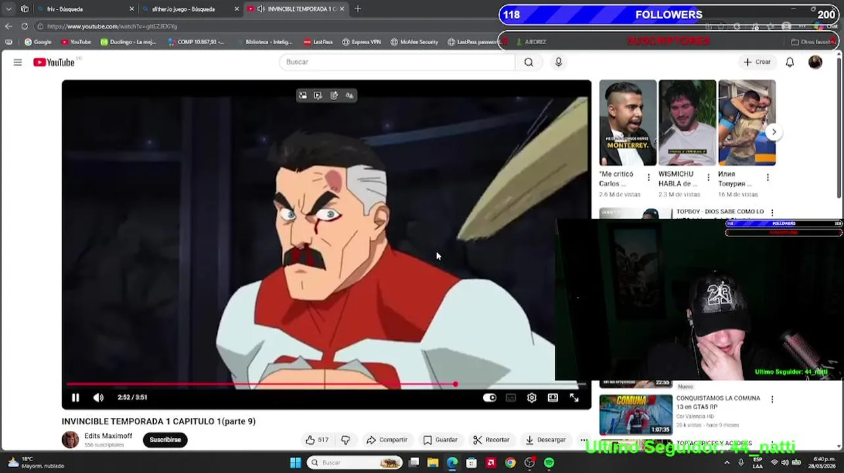Click the Crear create button
Viewport: 844px width, 473px height.
tap(757, 62)
